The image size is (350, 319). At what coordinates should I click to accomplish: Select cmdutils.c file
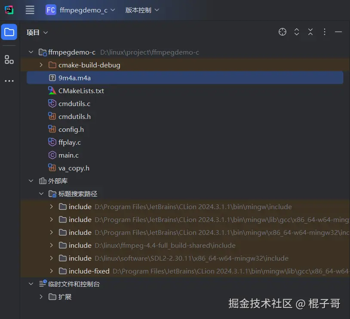(x=74, y=103)
